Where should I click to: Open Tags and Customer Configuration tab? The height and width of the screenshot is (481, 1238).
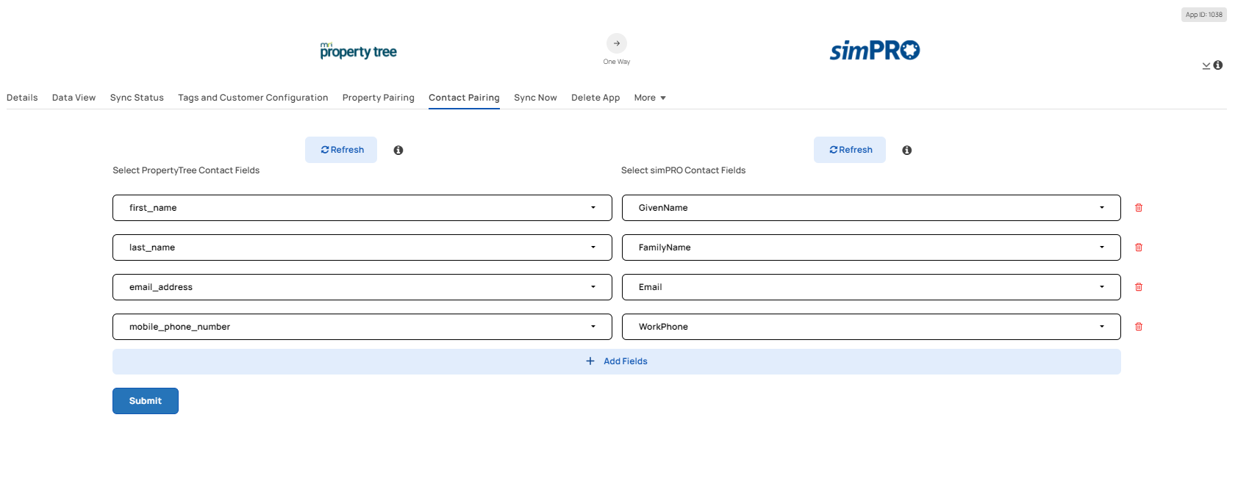point(253,98)
